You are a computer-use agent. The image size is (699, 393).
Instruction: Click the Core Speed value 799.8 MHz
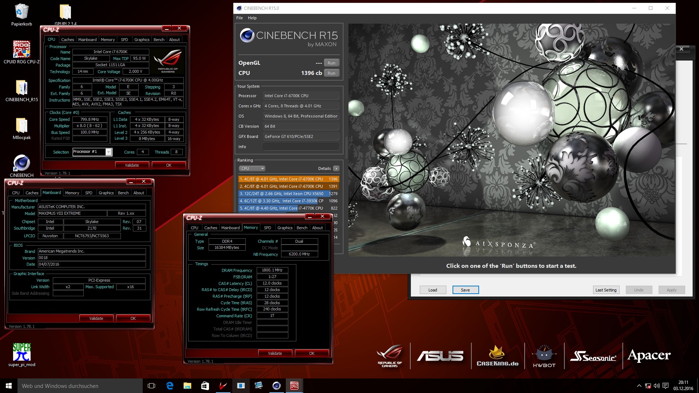[x=90, y=119]
